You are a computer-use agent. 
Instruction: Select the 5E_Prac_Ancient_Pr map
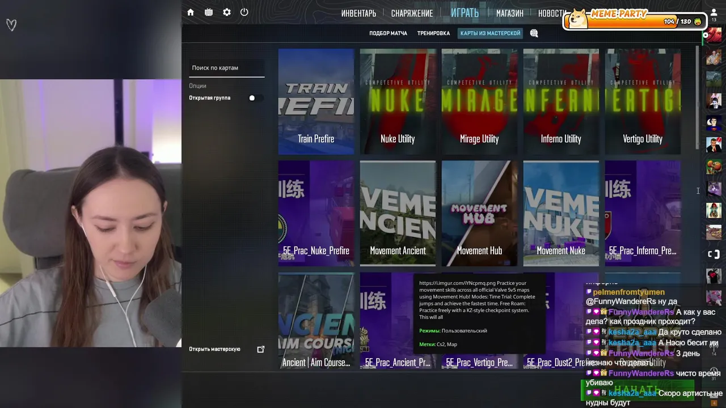tap(398, 321)
